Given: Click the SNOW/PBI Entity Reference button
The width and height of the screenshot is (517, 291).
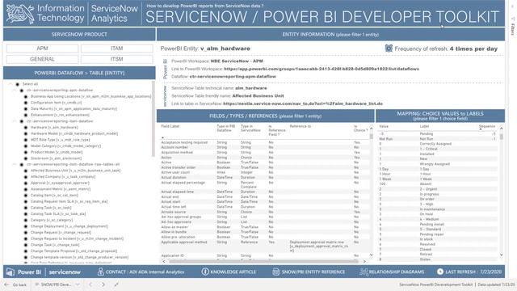Looking at the screenshot, I should (309, 272).
